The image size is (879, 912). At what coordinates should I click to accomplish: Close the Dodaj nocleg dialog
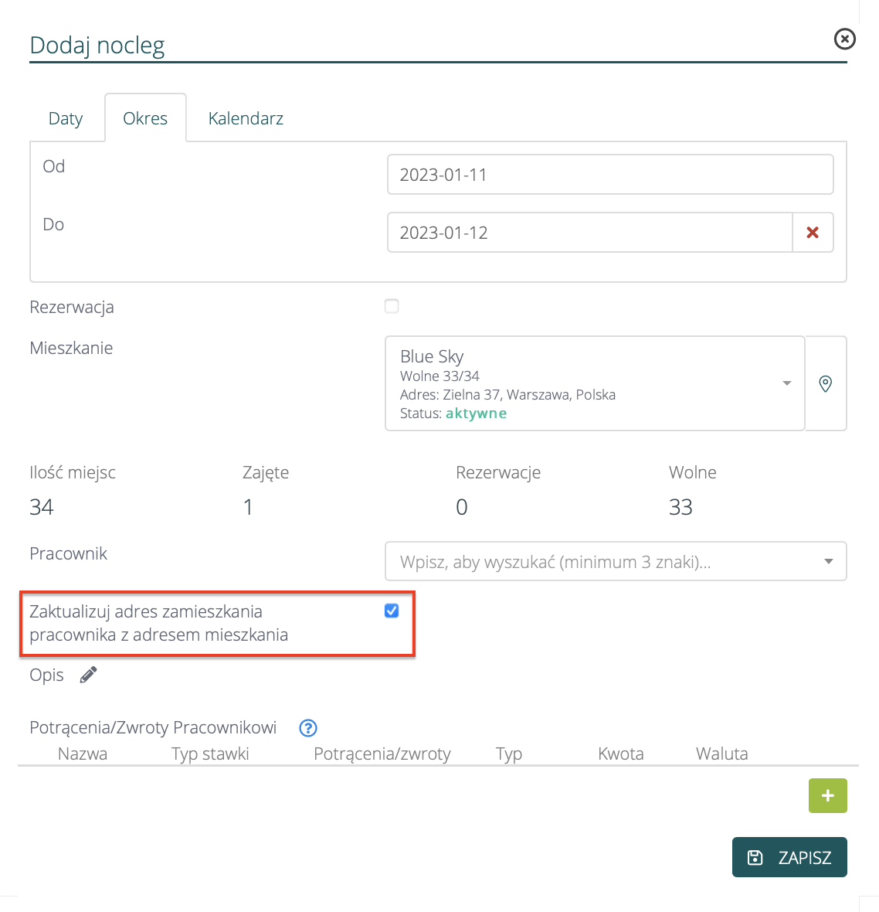[x=844, y=39]
